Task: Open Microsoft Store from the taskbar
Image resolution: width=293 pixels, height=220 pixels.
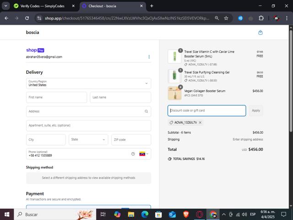Action: tap(158, 214)
